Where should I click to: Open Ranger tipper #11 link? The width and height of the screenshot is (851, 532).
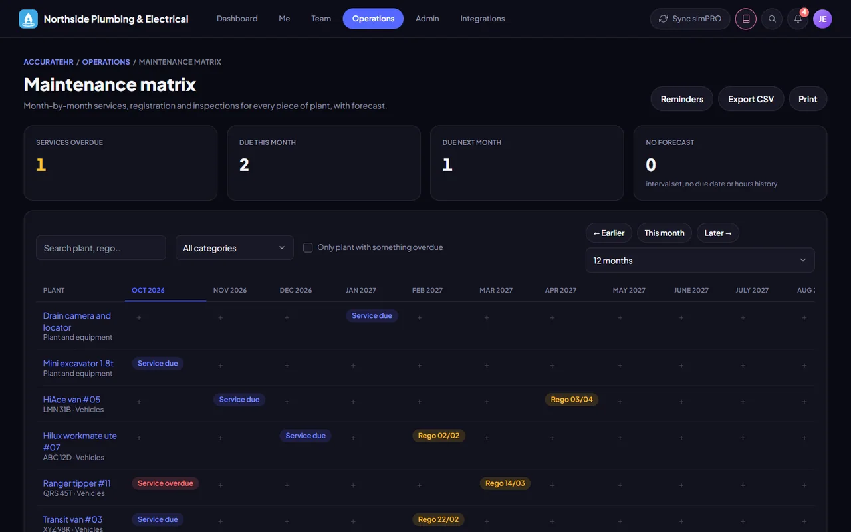pos(77,483)
